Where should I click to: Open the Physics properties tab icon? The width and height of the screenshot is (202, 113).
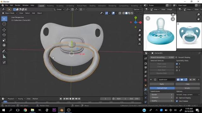[x=146, y=98]
